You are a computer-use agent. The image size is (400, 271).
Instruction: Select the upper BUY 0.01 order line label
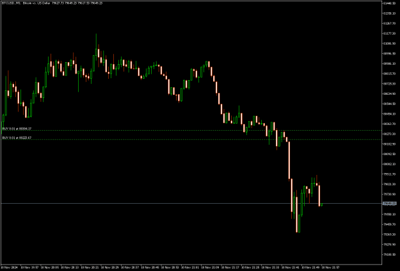17,129
